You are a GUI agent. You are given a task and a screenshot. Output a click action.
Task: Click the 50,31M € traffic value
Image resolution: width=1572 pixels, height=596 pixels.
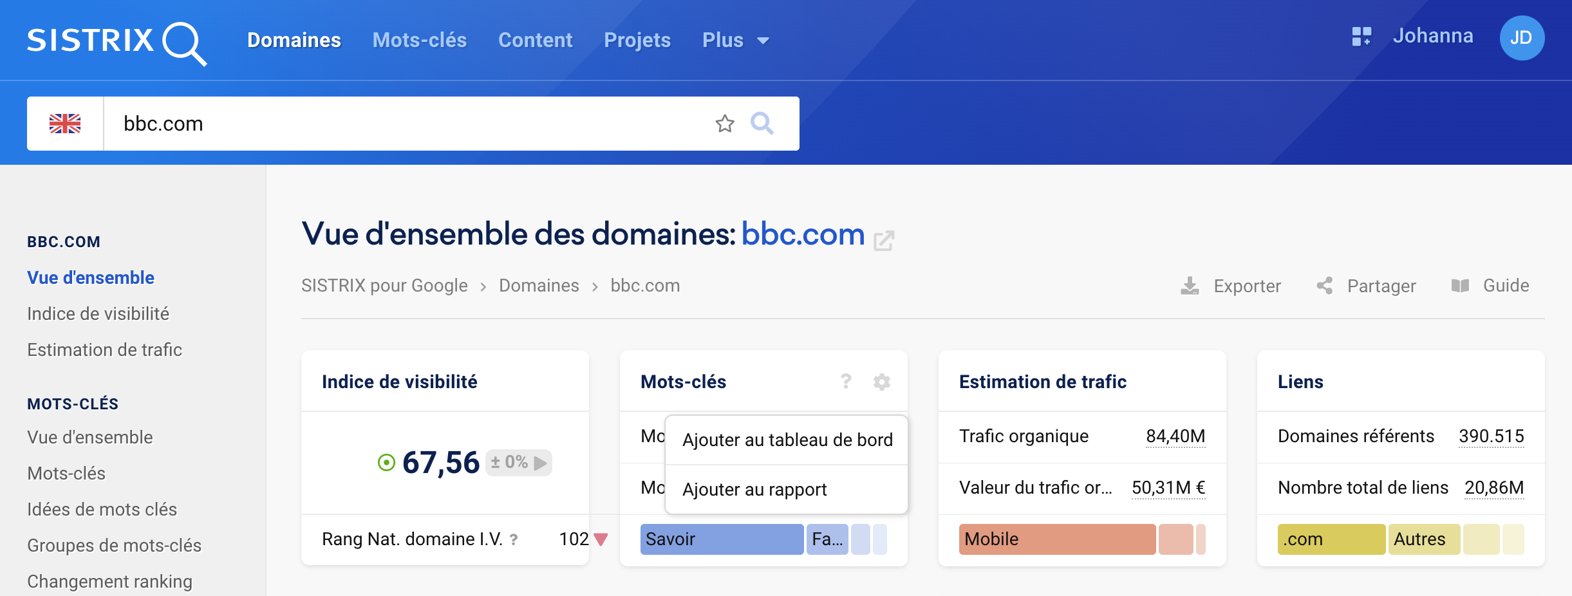[x=1168, y=488]
